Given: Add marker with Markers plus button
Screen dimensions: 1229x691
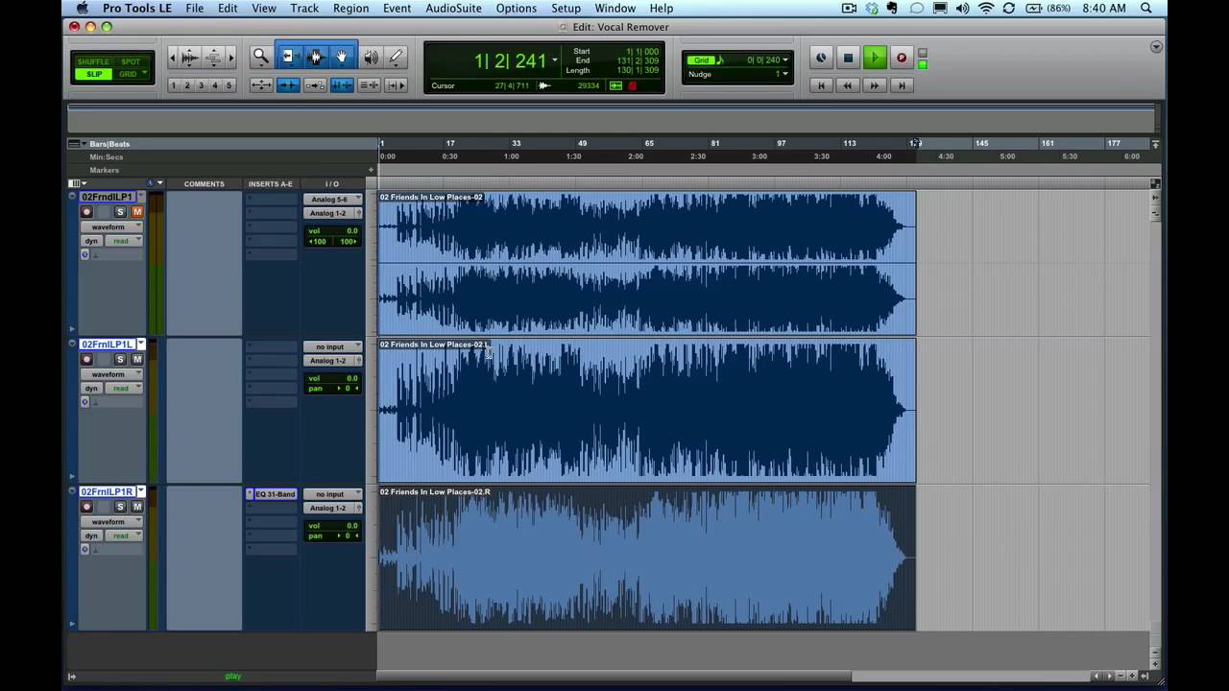Looking at the screenshot, I should coord(371,170).
